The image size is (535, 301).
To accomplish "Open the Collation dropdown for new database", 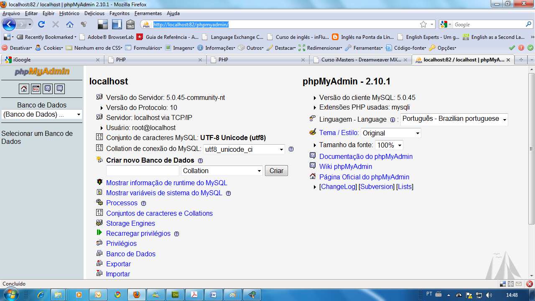I will (x=222, y=171).
